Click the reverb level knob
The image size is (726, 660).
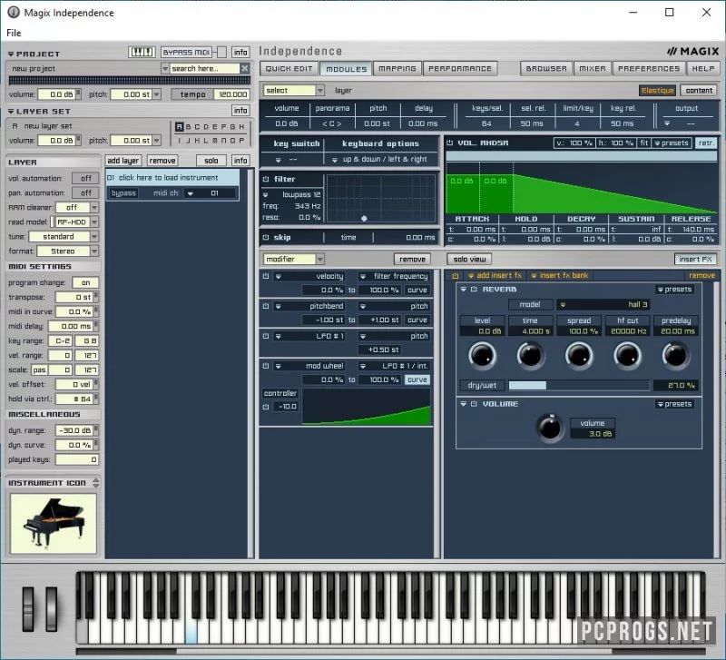[482, 356]
